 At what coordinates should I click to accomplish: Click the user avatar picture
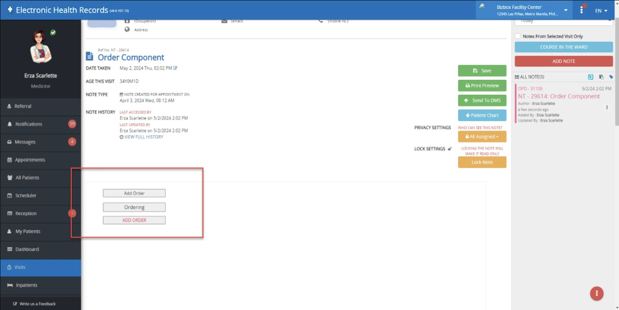coord(40,47)
